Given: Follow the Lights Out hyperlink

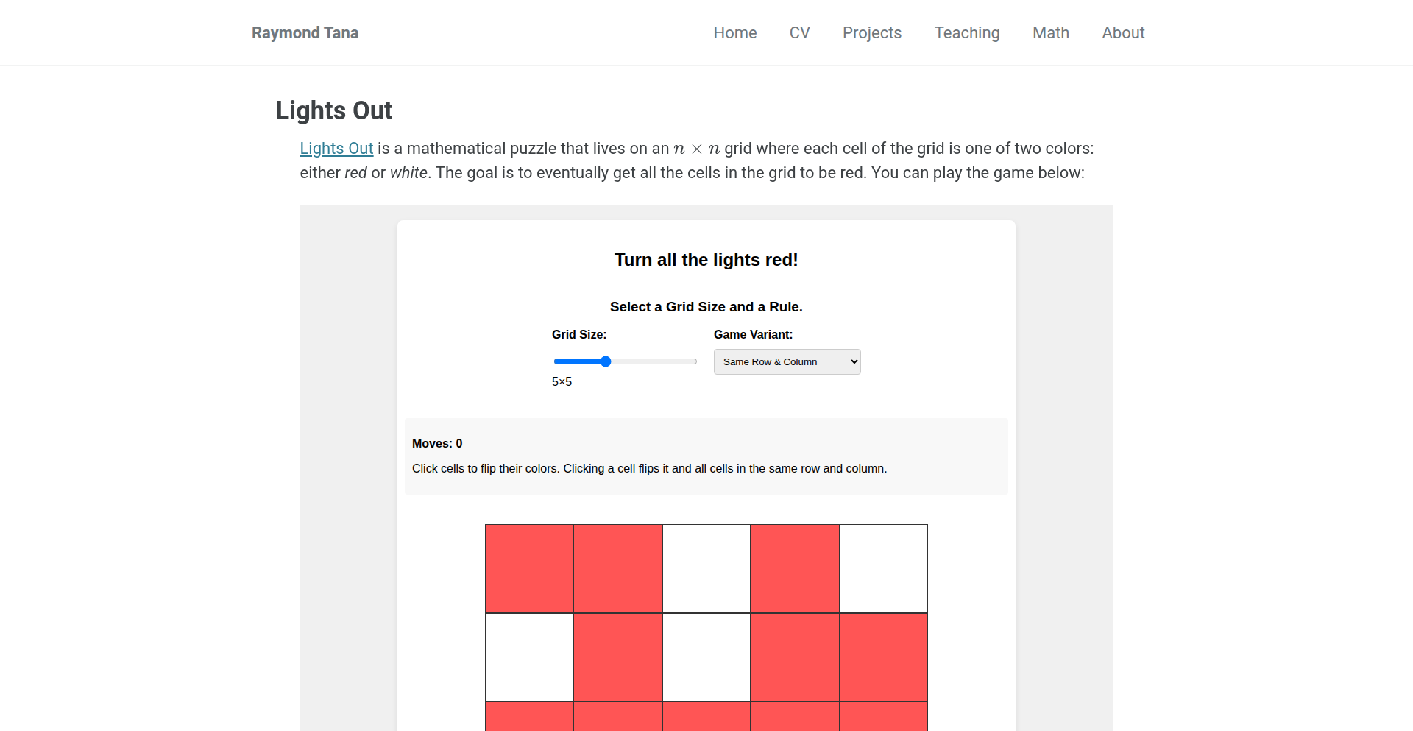Looking at the screenshot, I should pos(336,148).
